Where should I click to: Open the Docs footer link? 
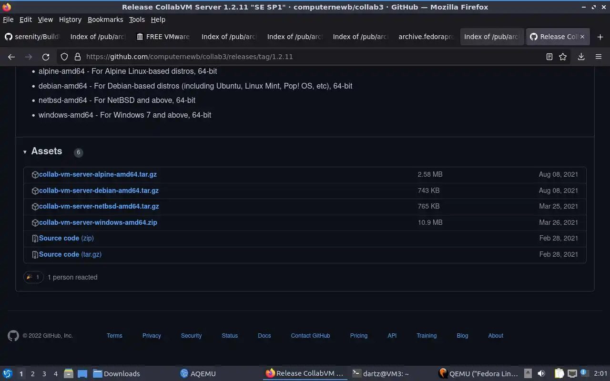[264, 336]
